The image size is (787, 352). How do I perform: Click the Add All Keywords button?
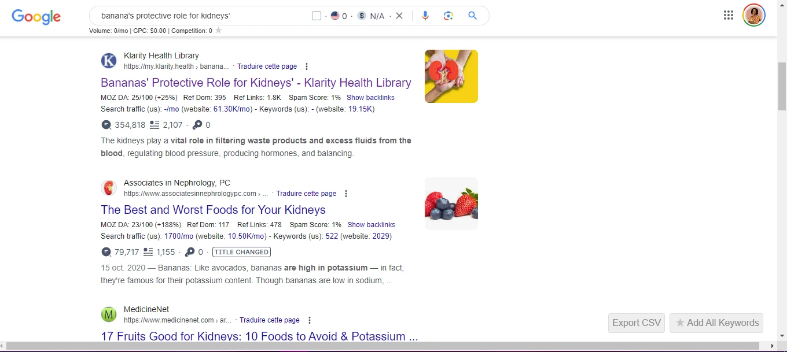pos(716,323)
